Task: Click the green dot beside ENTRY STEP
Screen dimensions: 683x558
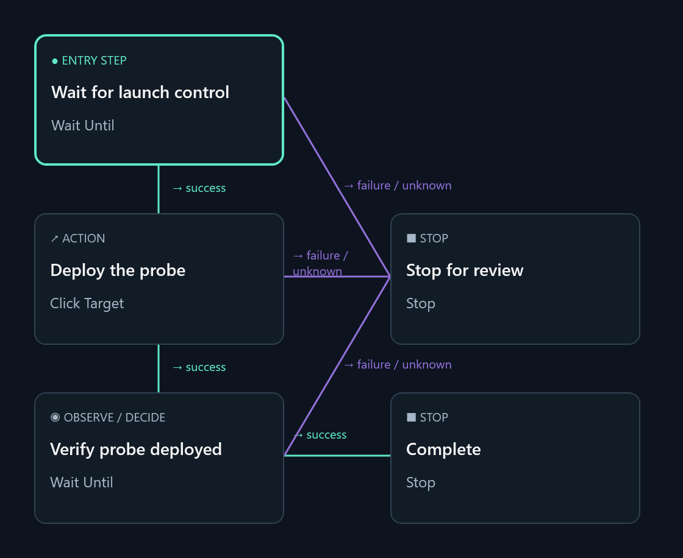Action: [55, 61]
